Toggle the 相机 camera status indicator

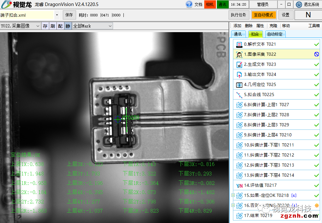(210, 4)
